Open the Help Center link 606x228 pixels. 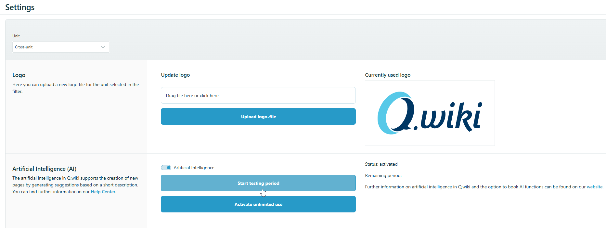point(103,192)
